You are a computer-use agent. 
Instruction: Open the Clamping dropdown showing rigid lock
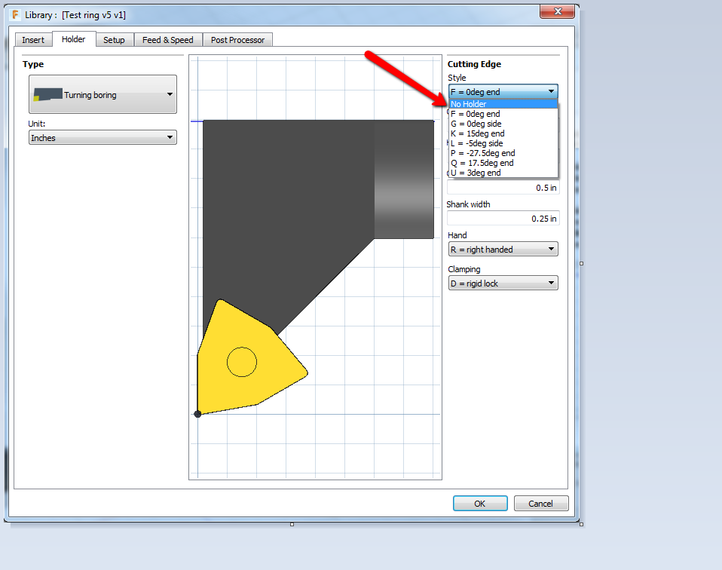pyautogui.click(x=502, y=283)
